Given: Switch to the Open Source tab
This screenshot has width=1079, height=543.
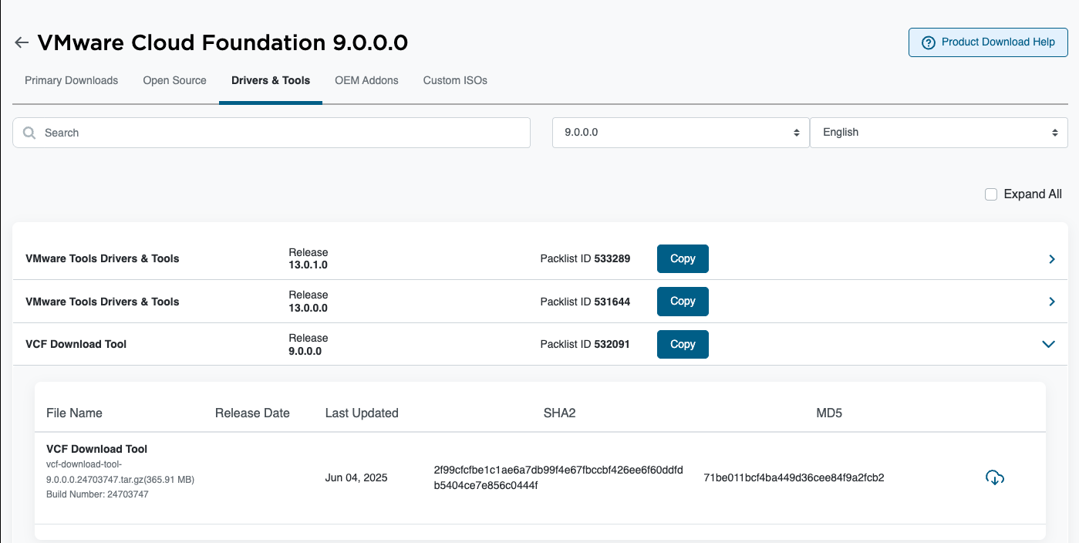Looking at the screenshot, I should [x=174, y=80].
